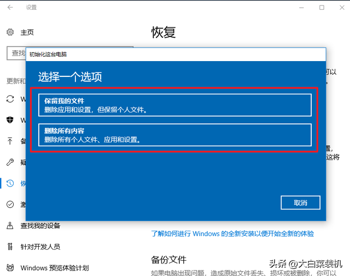Select the Windows Insider cat icon
Image resolution: width=350 pixels, height=276 pixels.
point(10,267)
